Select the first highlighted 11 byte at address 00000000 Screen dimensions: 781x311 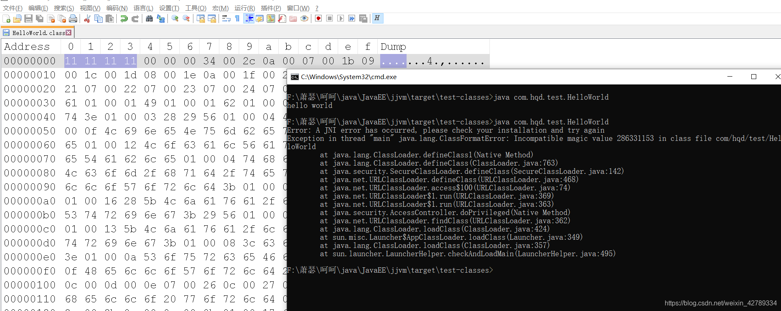click(x=71, y=61)
